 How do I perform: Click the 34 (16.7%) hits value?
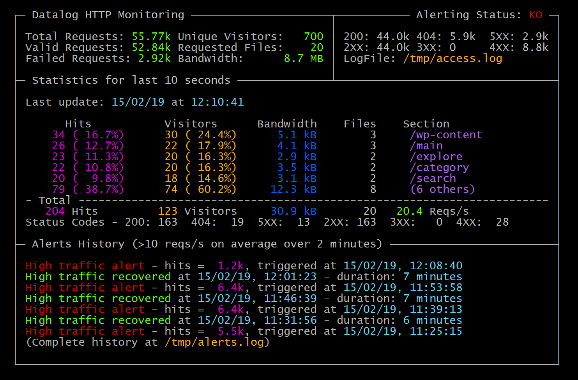point(88,135)
